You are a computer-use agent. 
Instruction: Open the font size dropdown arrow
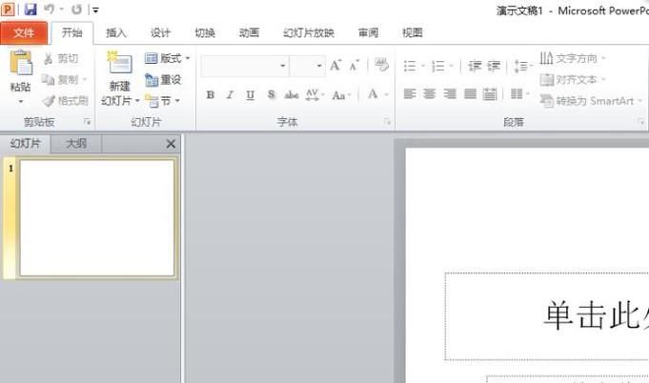[319, 66]
